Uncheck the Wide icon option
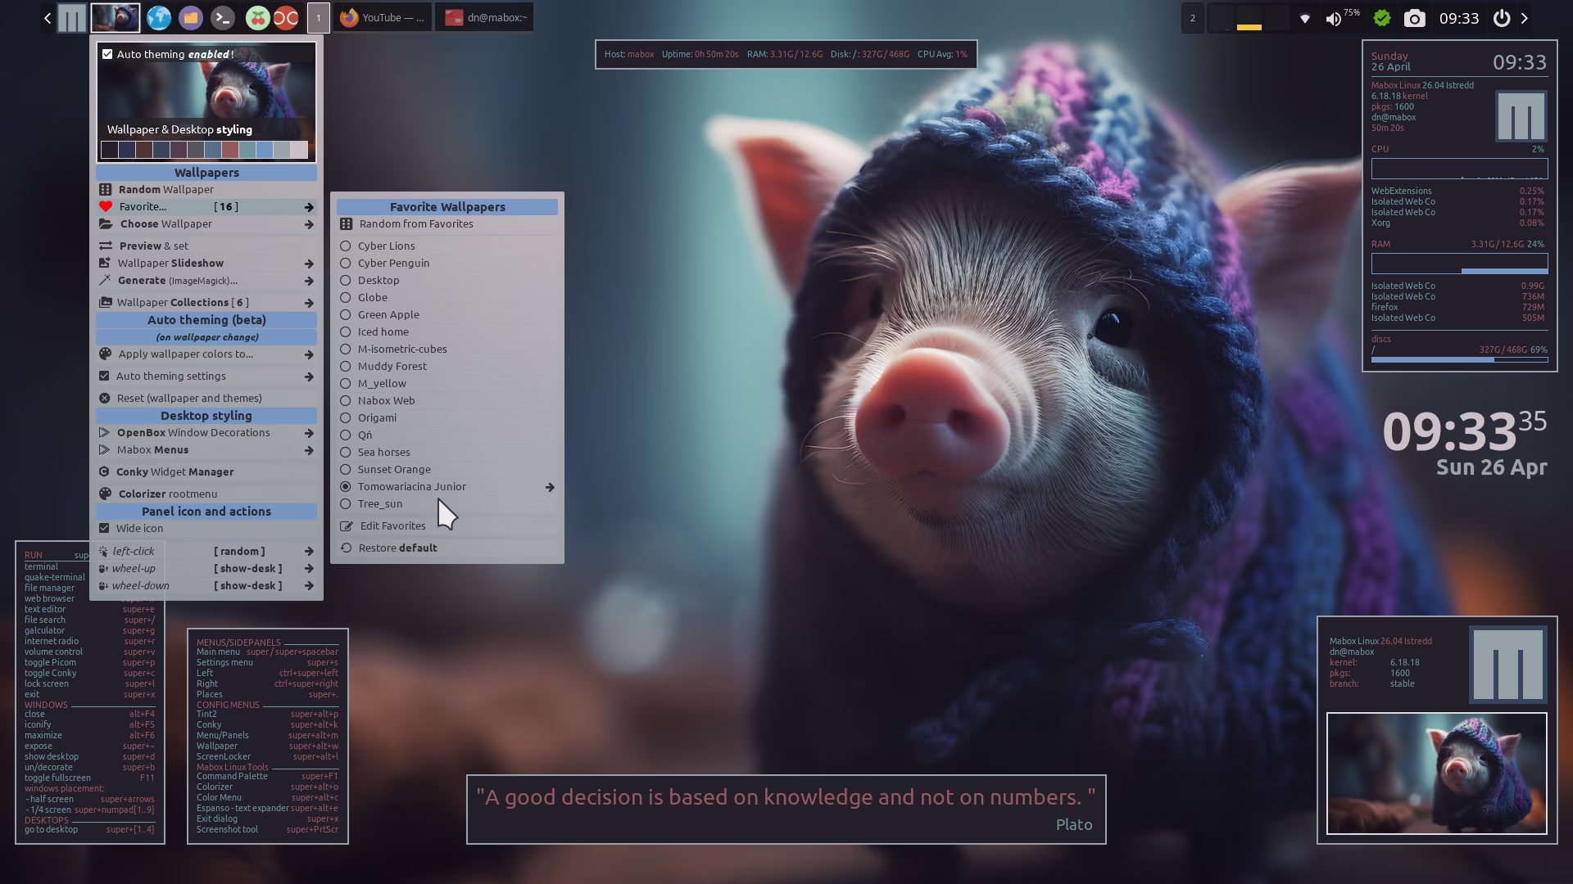 [x=105, y=528]
